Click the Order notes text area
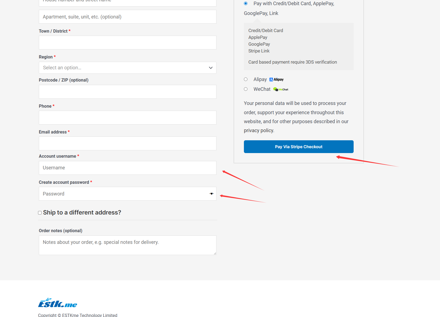The image size is (440, 317). tap(127, 245)
